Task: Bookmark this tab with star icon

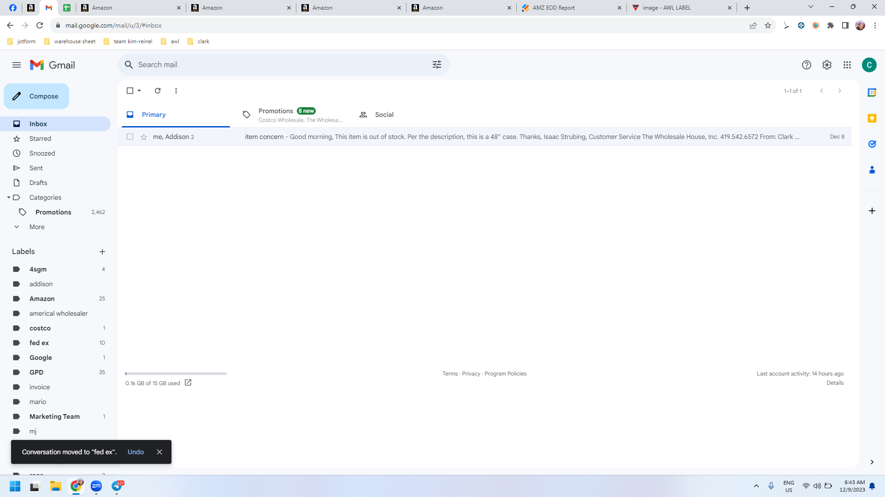Action: pyautogui.click(x=768, y=25)
